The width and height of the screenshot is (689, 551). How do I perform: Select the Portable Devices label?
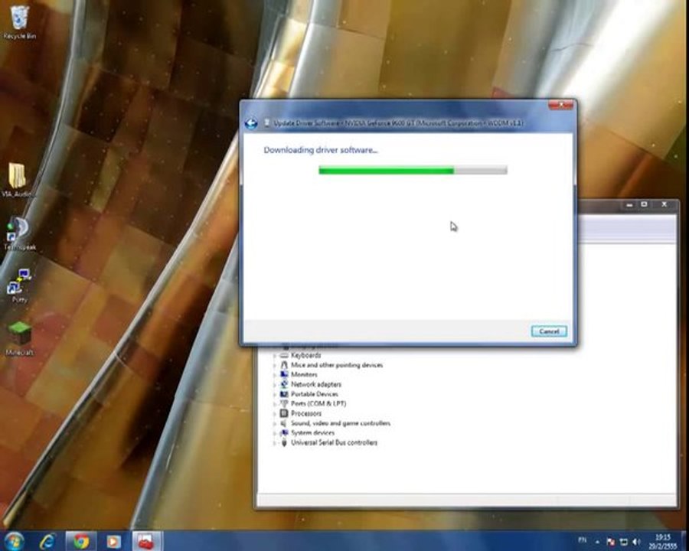click(x=314, y=393)
